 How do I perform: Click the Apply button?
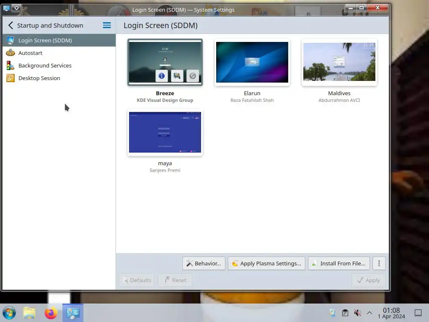(369, 280)
